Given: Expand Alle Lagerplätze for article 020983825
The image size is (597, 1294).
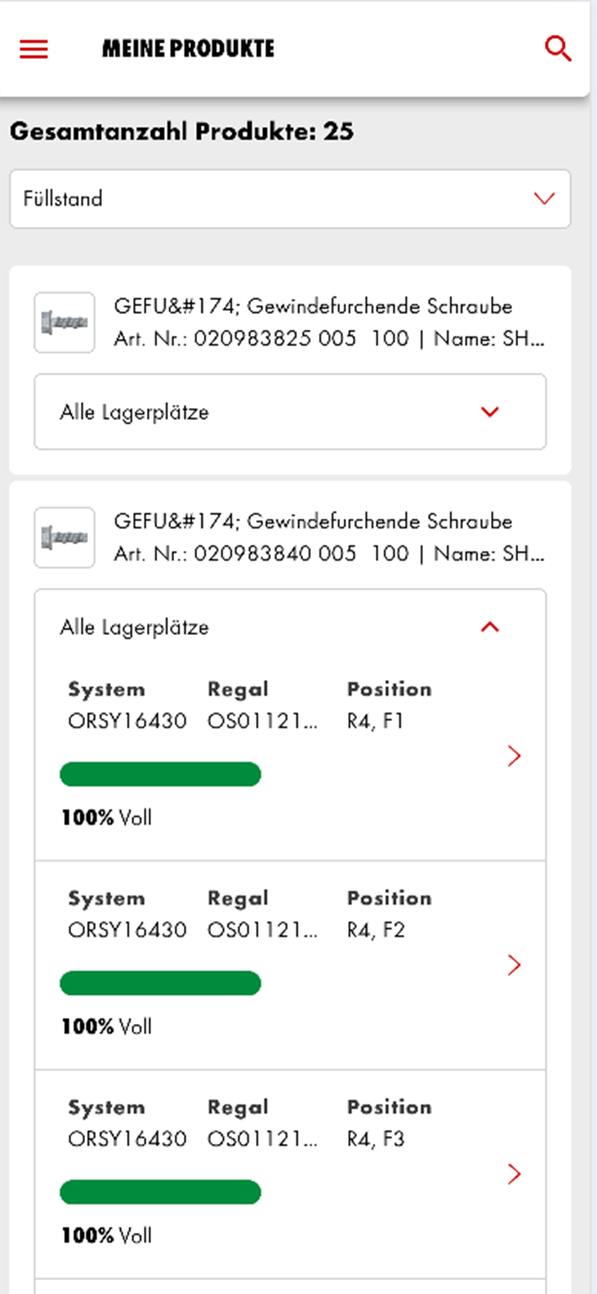Looking at the screenshot, I should [x=290, y=411].
